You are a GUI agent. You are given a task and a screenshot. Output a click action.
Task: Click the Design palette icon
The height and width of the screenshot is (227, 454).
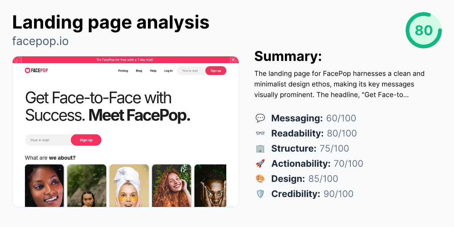point(261,179)
